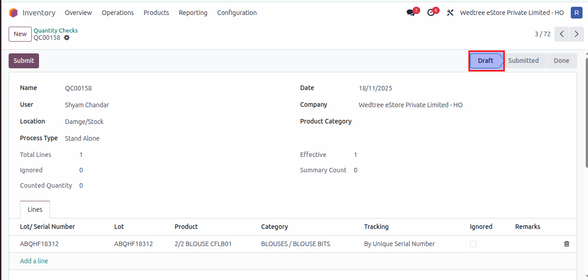Click the Add a line link
This screenshot has width=588, height=280.
coord(34,261)
